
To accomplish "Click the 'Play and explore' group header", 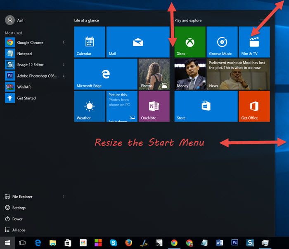I will [x=188, y=21].
